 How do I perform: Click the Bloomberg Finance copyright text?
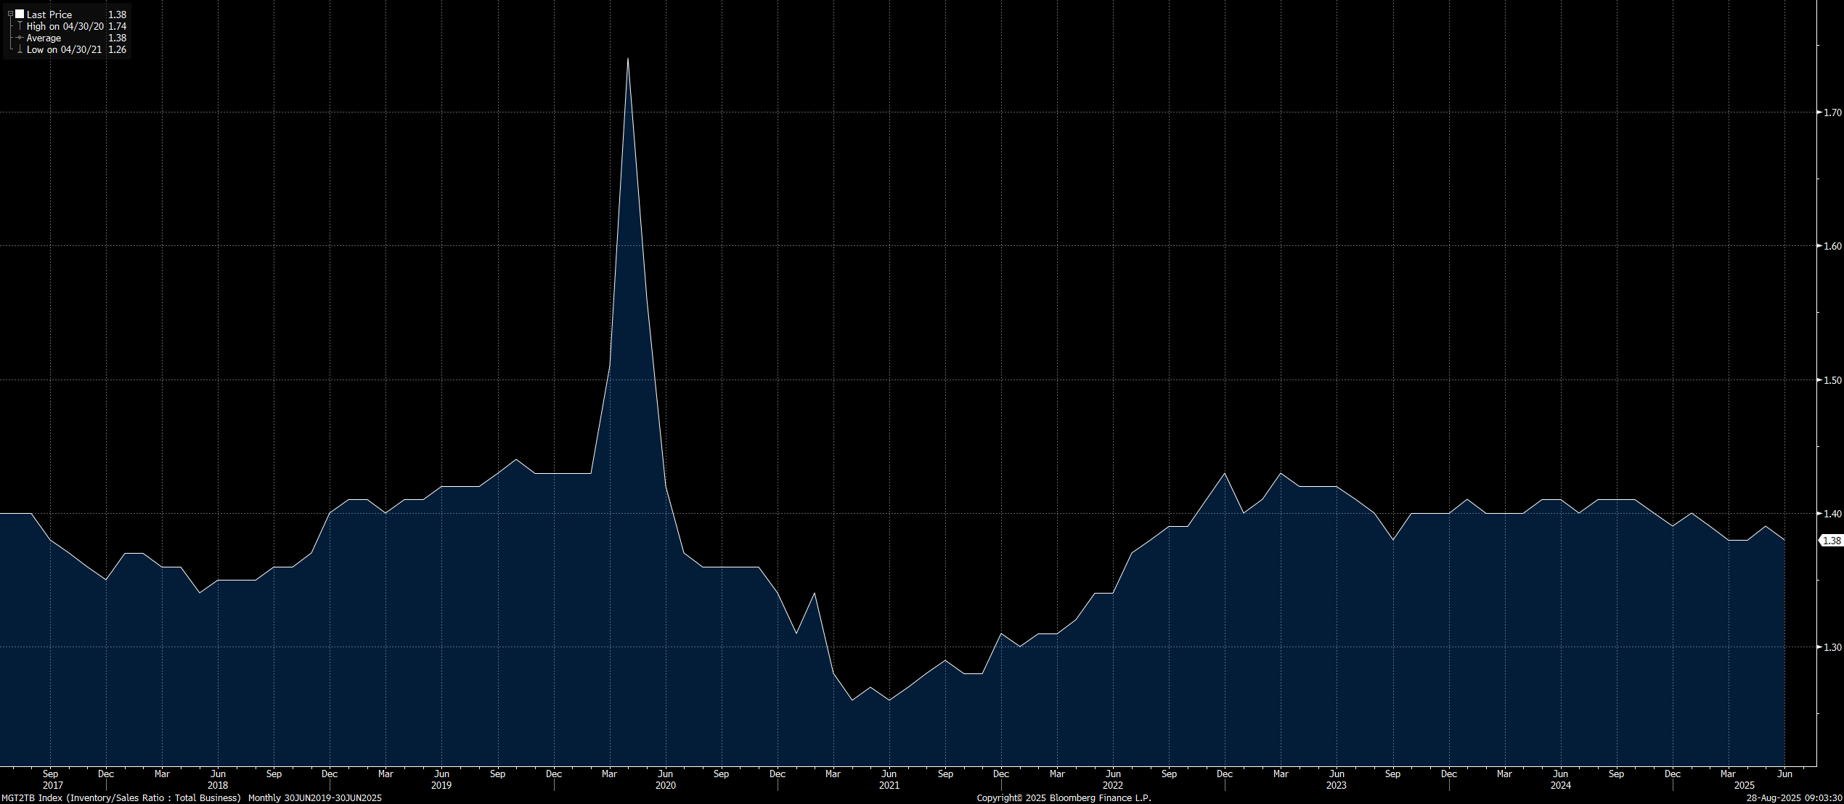[x=1064, y=797]
